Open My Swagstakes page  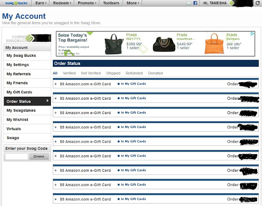pyautogui.click(x=27, y=110)
